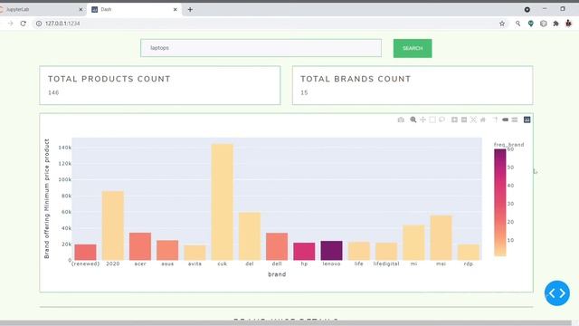The width and height of the screenshot is (579, 326).
Task: Click the 'freq_brand' colorbar title
Action: pos(508,145)
